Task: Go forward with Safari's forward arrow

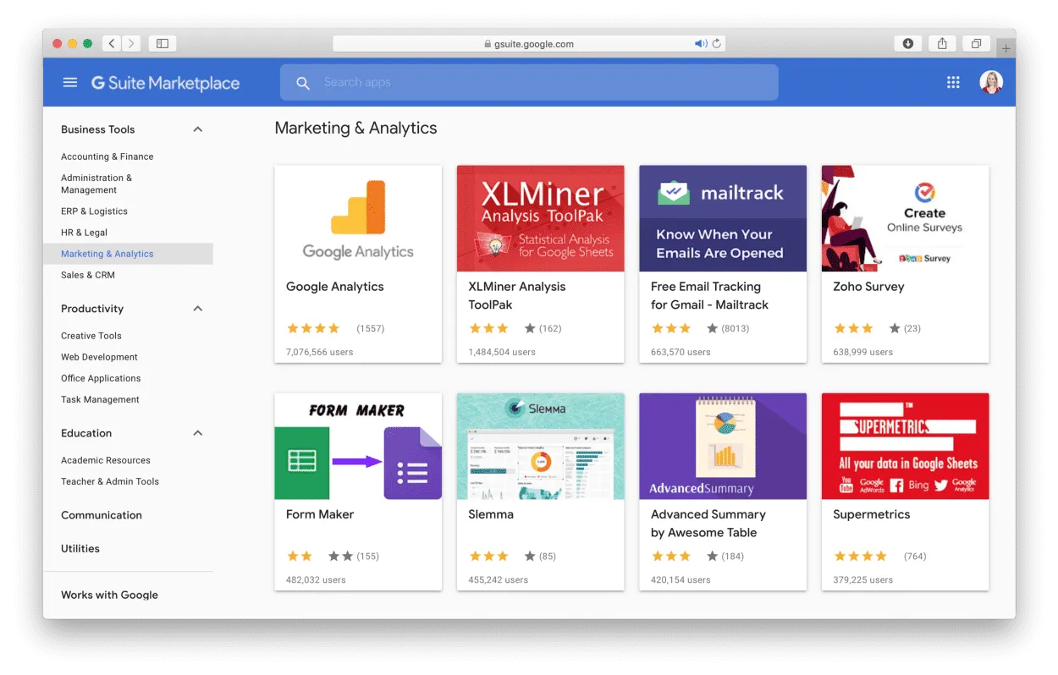Action: (x=131, y=43)
